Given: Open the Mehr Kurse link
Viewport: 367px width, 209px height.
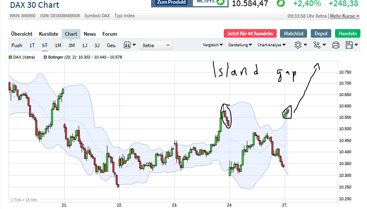Looking at the screenshot, I should click(344, 16).
